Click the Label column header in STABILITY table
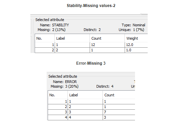Image resolution: width=188 pixels, height=128 pixels. click(x=72, y=38)
